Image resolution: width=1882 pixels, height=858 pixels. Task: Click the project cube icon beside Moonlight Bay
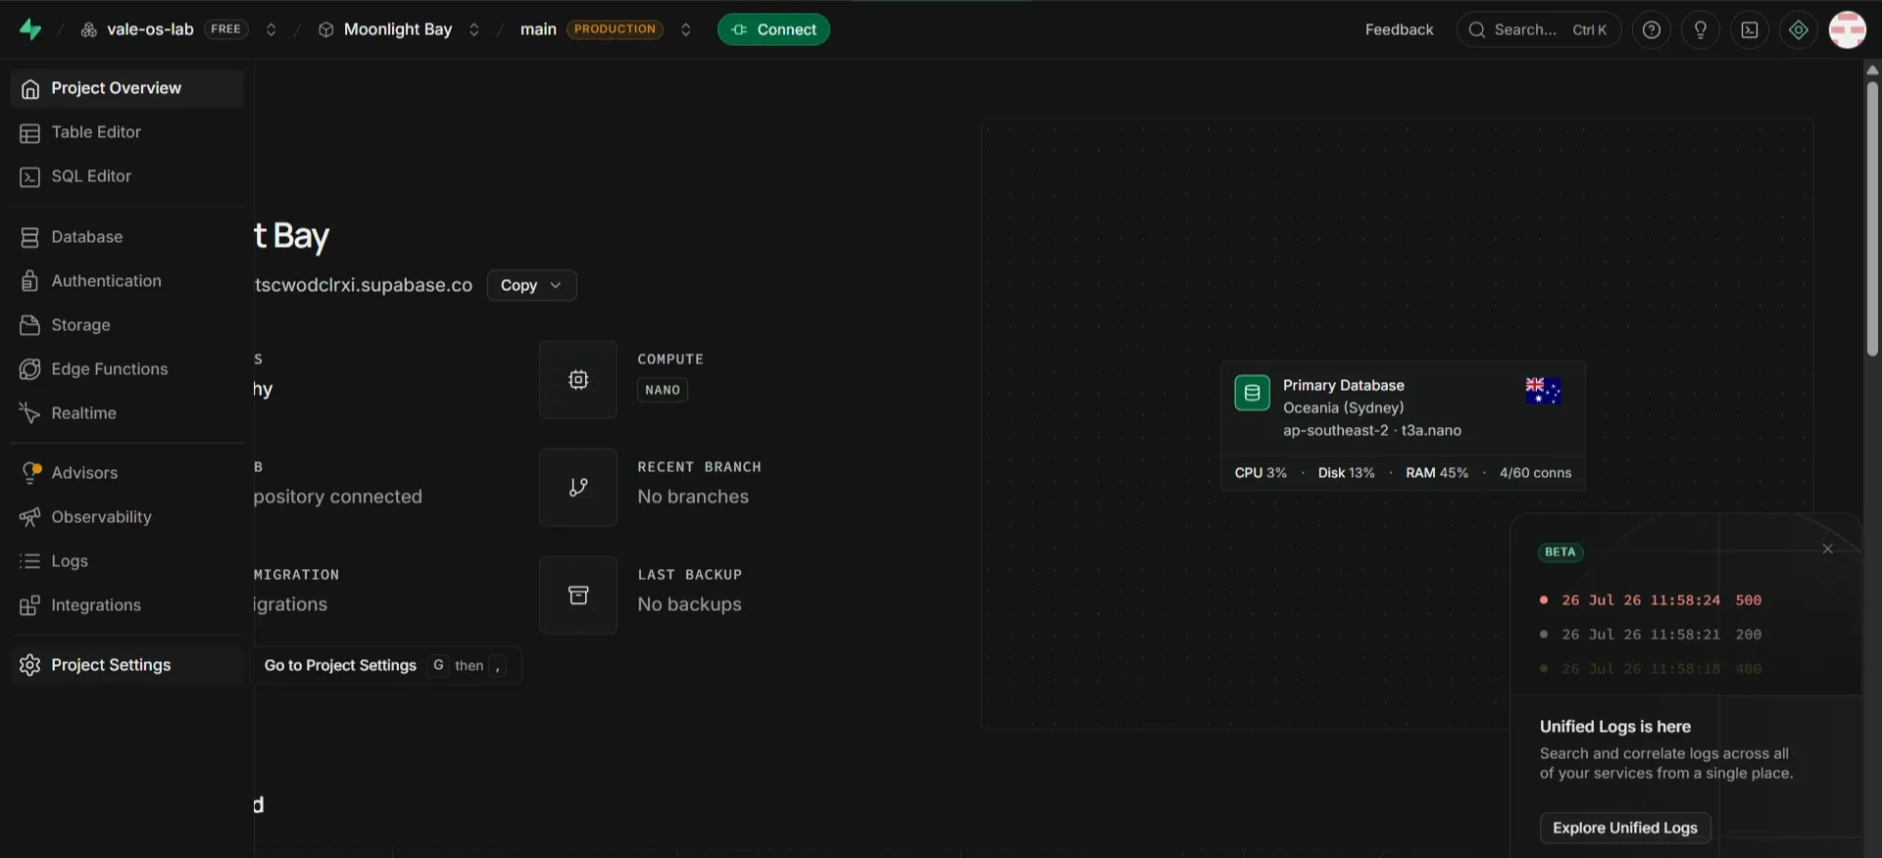coord(326,29)
